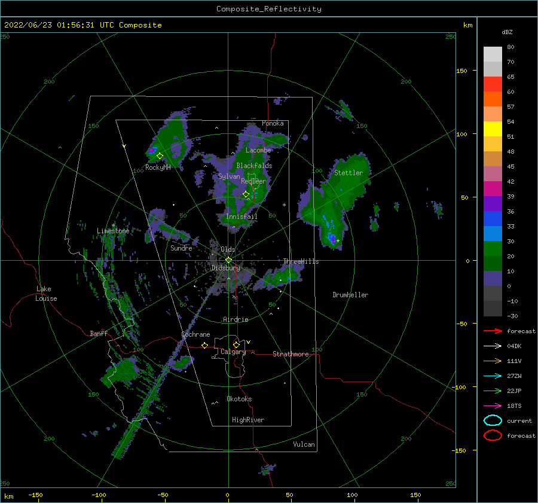Image resolution: width=538 pixels, height=503 pixels.
Task: Click the Okotoks town label
Action: coord(239,399)
